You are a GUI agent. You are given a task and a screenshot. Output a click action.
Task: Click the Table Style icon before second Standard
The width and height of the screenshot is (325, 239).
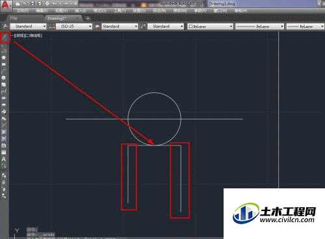[x=97, y=27]
